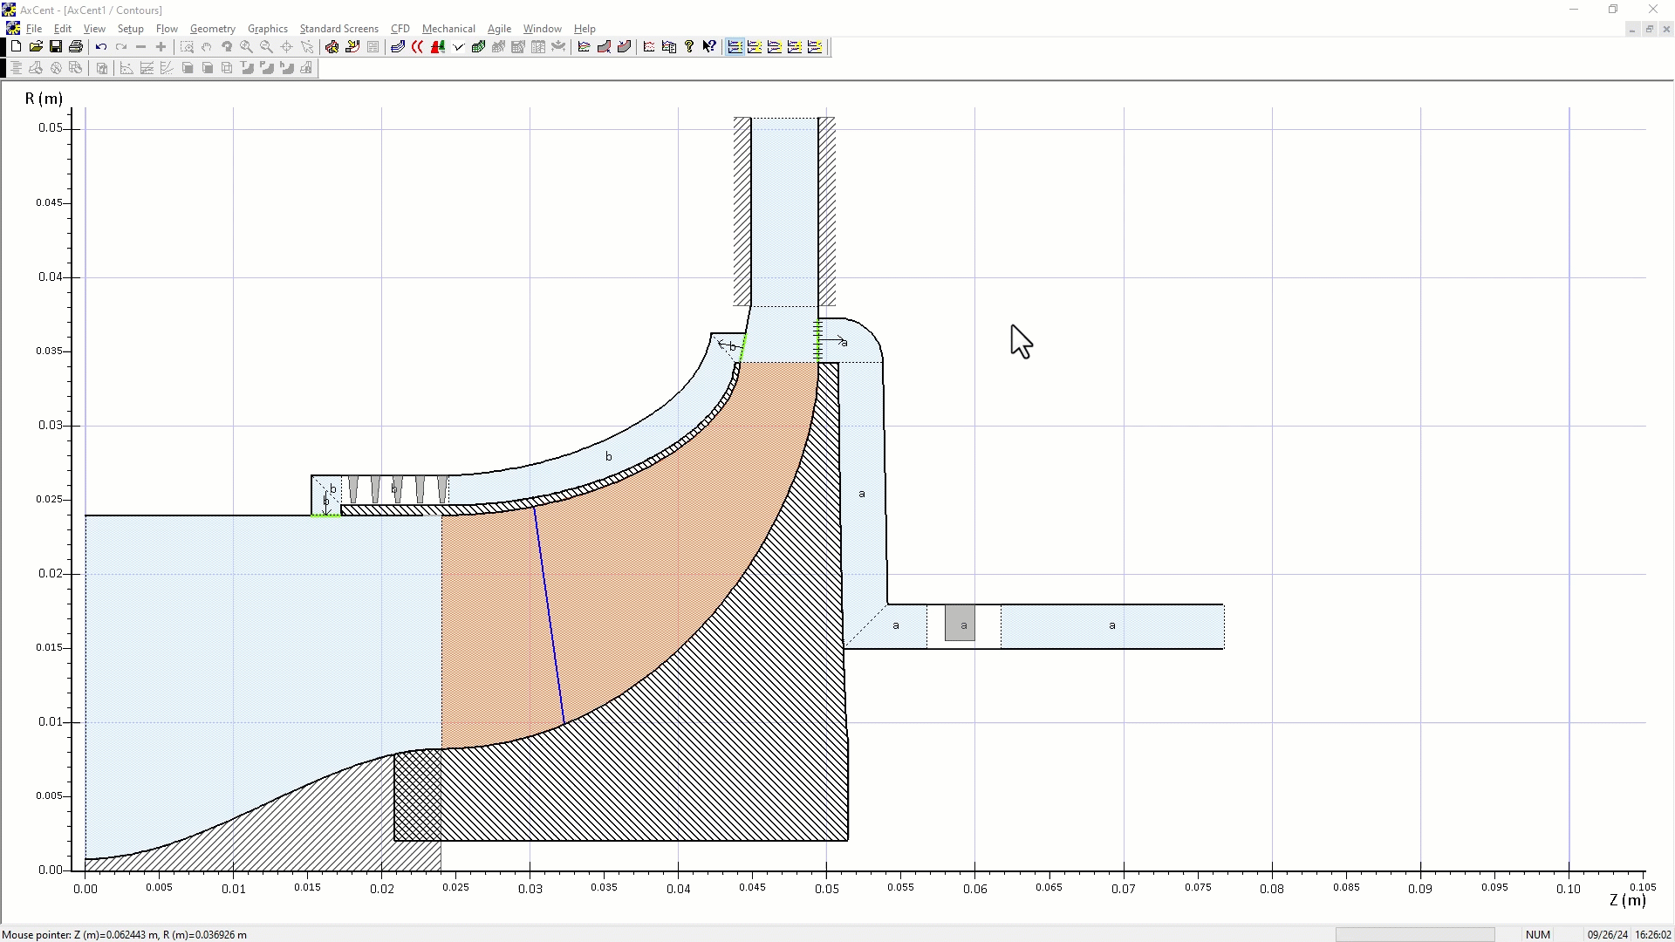
Task: Expand the Flow menu
Action: pyautogui.click(x=167, y=29)
